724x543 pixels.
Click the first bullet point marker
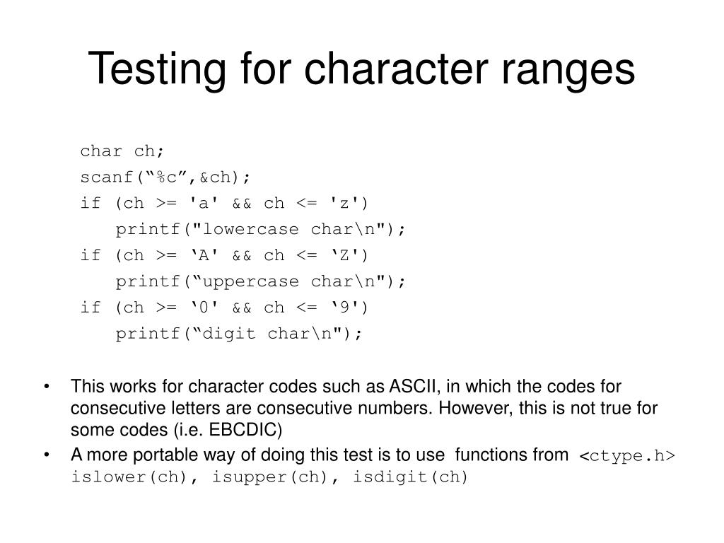click(47, 387)
